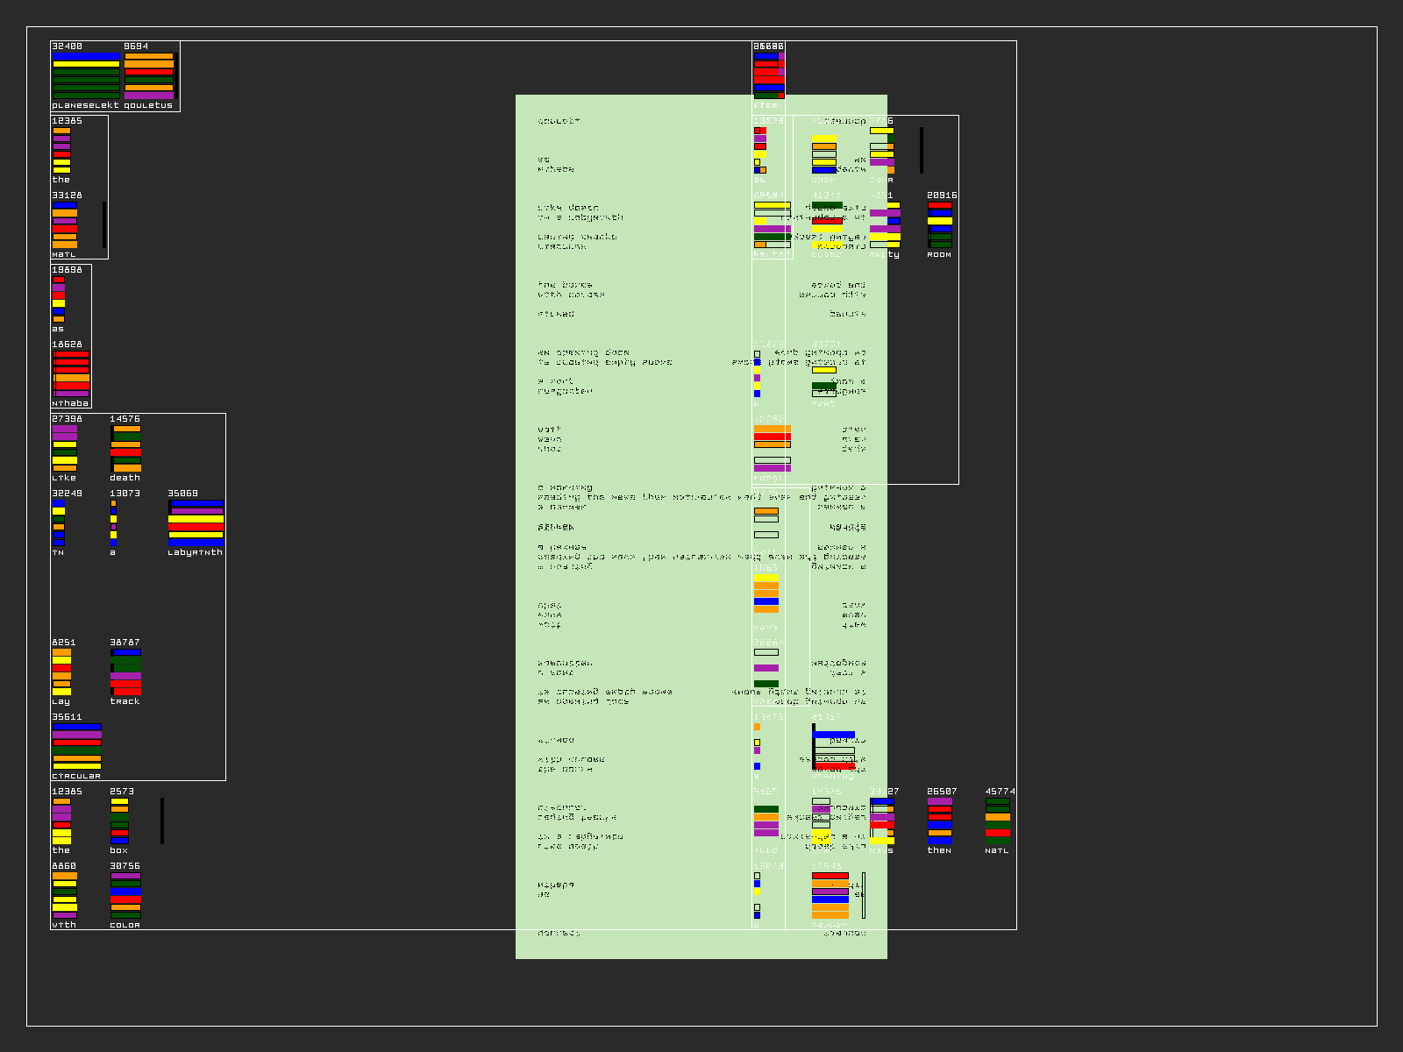The width and height of the screenshot is (1403, 1052).
Task: Select the labyrinth word block 35069
Action: [196, 522]
